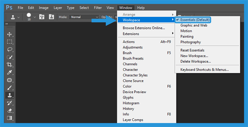Screen dimensions: 248x127
Task: Open the brush preset picker dropdown arrow
Action: [35, 17]
